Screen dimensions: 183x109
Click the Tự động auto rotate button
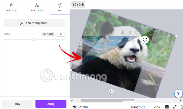point(48,34)
